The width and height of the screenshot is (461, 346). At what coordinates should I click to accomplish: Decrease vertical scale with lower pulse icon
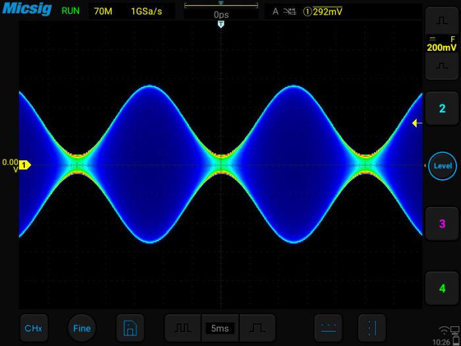pyautogui.click(x=442, y=66)
